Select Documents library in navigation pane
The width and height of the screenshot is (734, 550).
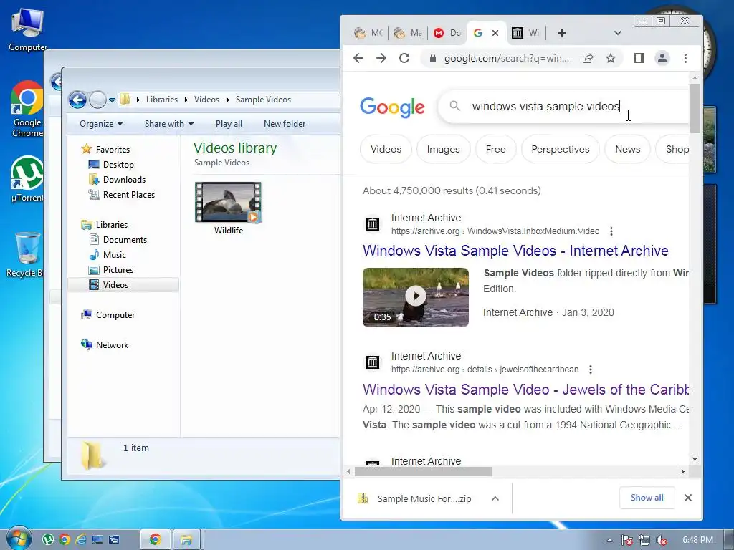coord(125,239)
